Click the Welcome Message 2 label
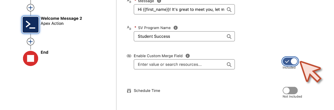This screenshot has height=110, width=334. pyautogui.click(x=61, y=18)
